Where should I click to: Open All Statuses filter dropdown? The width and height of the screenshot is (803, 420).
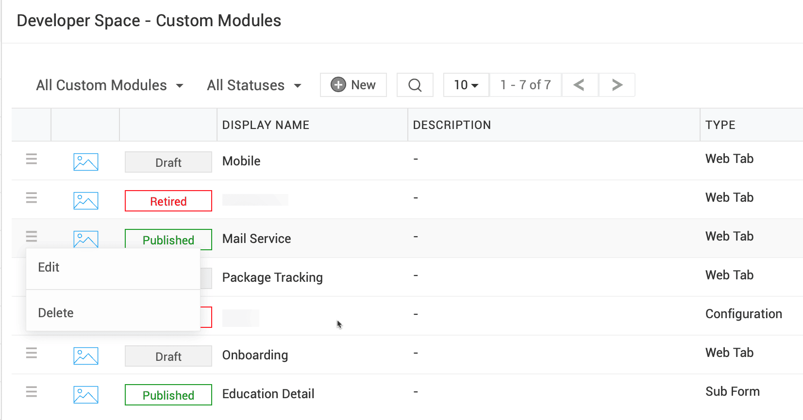[254, 85]
